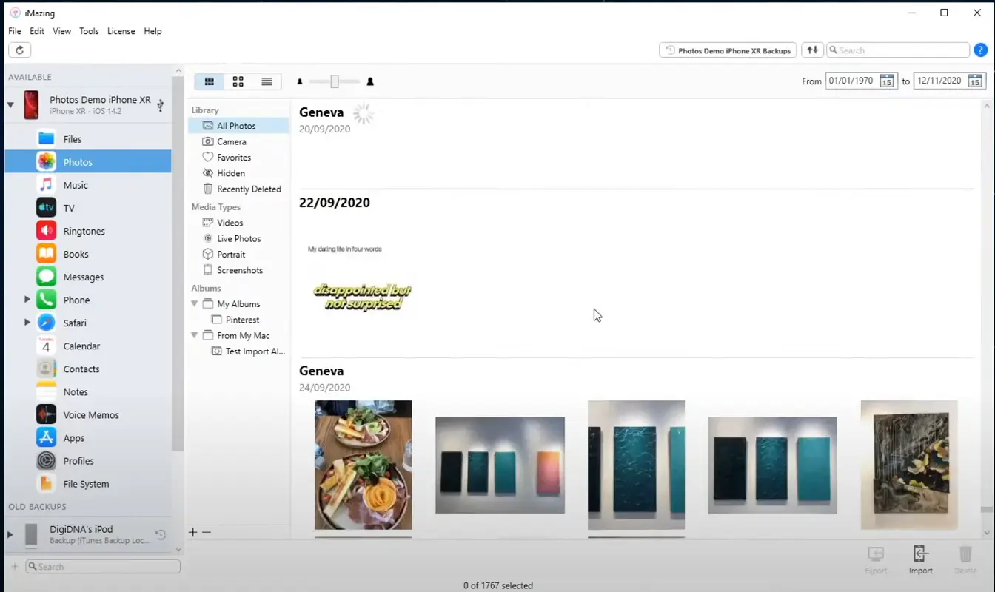Open the License menu
The image size is (995, 592).
point(121,31)
